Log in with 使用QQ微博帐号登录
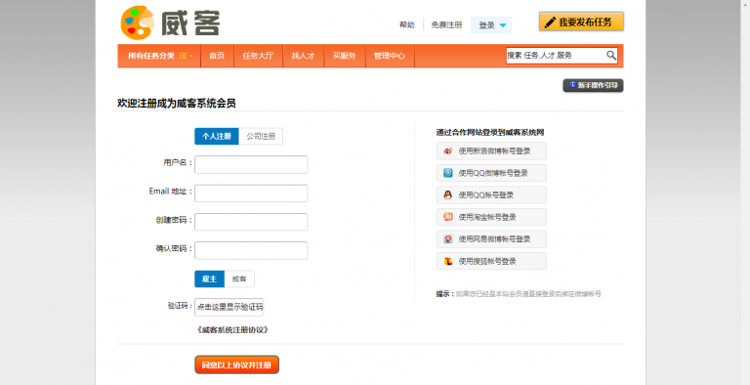750x385 pixels. (491, 173)
